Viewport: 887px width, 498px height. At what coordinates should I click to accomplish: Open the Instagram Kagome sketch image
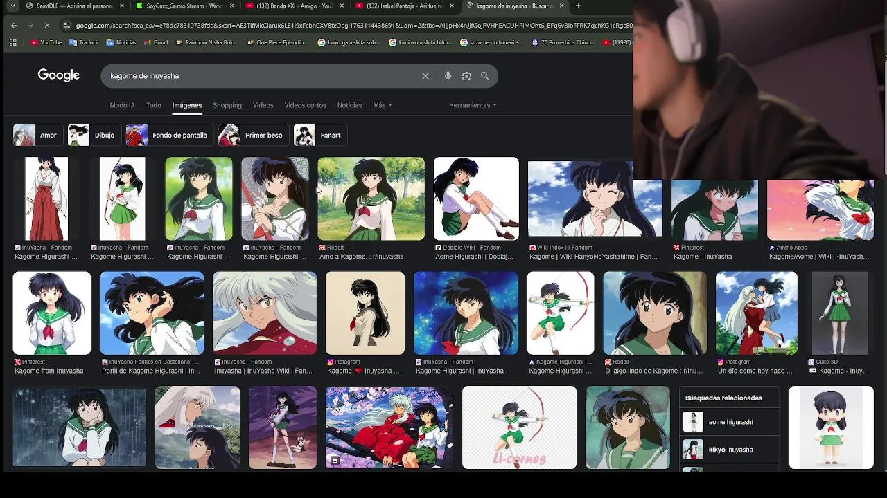click(x=365, y=313)
